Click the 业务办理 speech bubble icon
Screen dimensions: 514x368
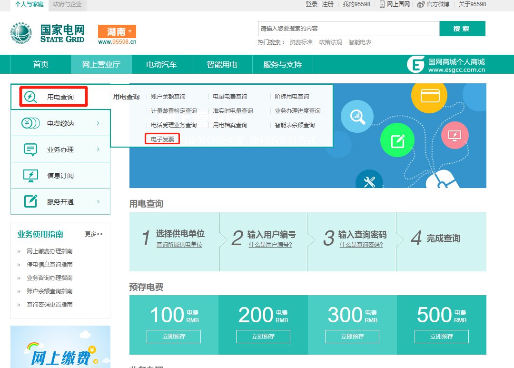coord(30,149)
